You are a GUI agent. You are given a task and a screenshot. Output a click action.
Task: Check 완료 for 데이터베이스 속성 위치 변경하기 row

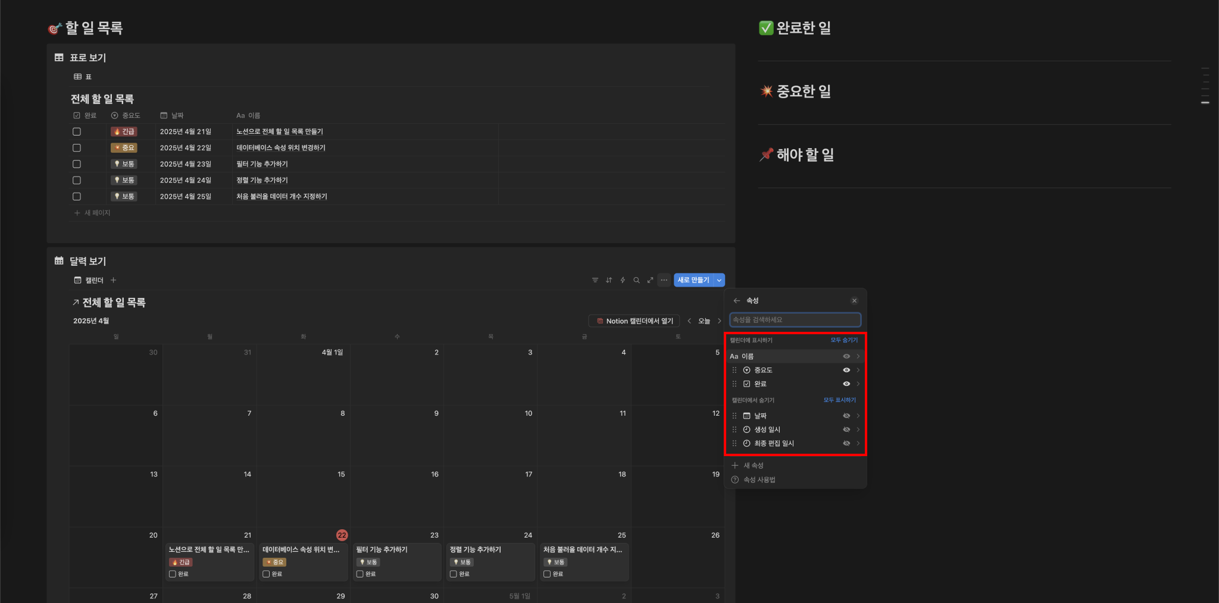77,148
